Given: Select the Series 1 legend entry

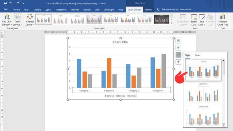Looking at the screenshot, I should point(110,96).
